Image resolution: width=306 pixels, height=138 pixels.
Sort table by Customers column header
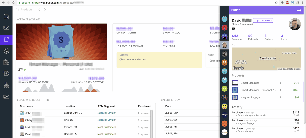point(27,106)
